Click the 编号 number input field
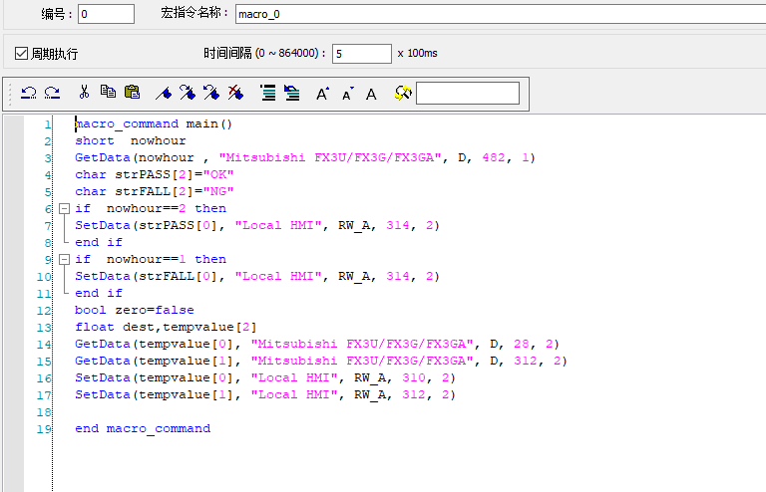This screenshot has height=492, width=766. click(106, 14)
